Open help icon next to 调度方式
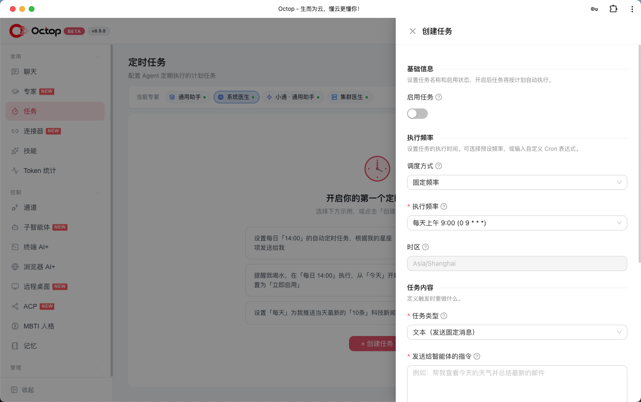This screenshot has width=641, height=402. coord(439,166)
